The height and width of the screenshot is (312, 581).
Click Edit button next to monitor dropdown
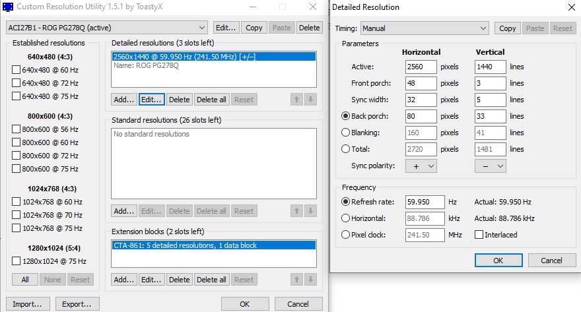[x=226, y=28]
